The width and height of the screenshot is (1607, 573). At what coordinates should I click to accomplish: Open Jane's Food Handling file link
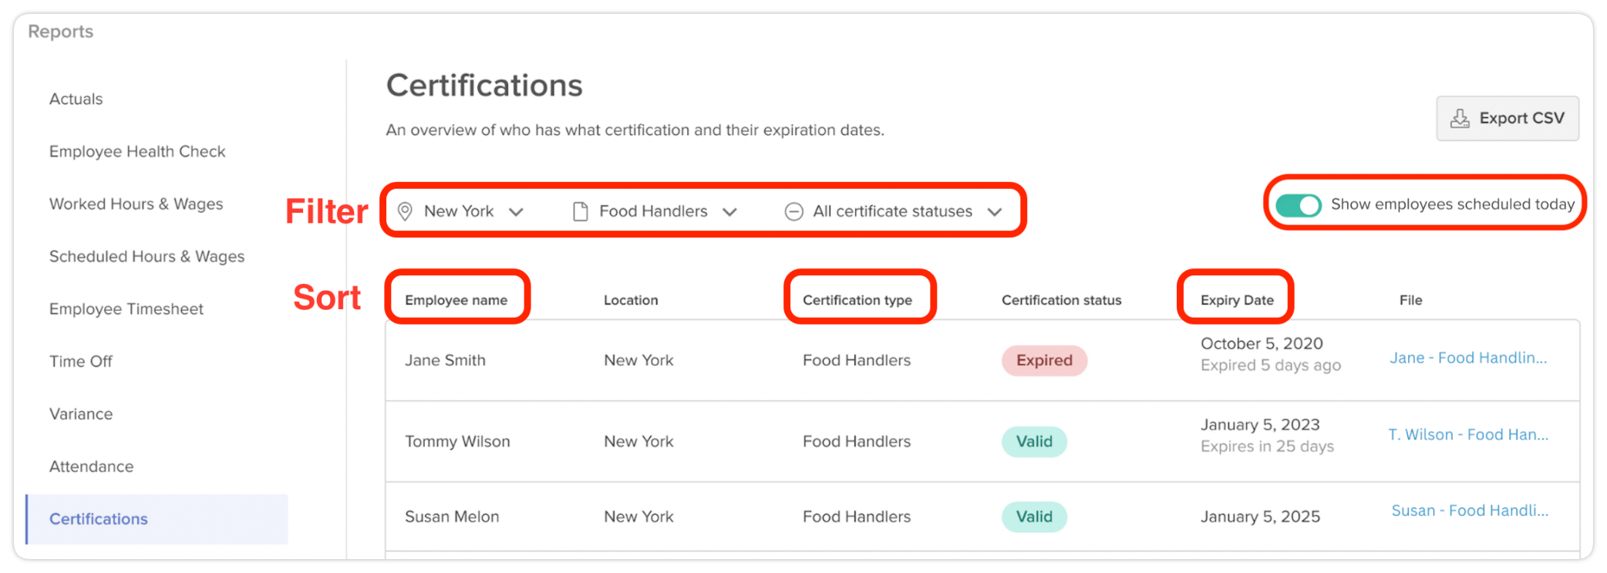tap(1468, 358)
